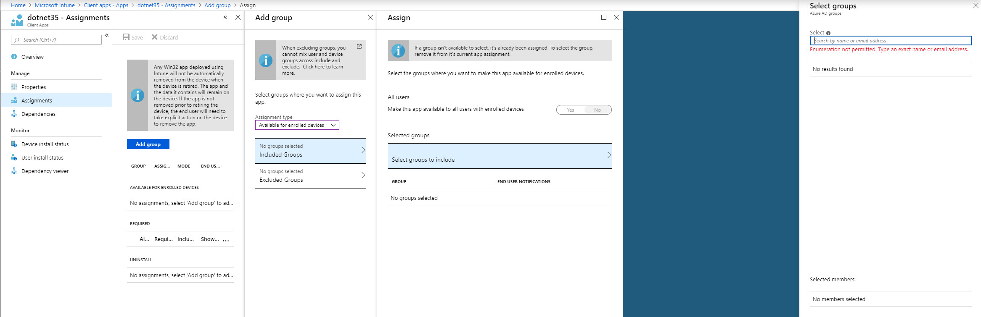Navigate to dotnet35 - Assignments breadcrumb
Viewport: 981px width, 317px height.
[166, 5]
